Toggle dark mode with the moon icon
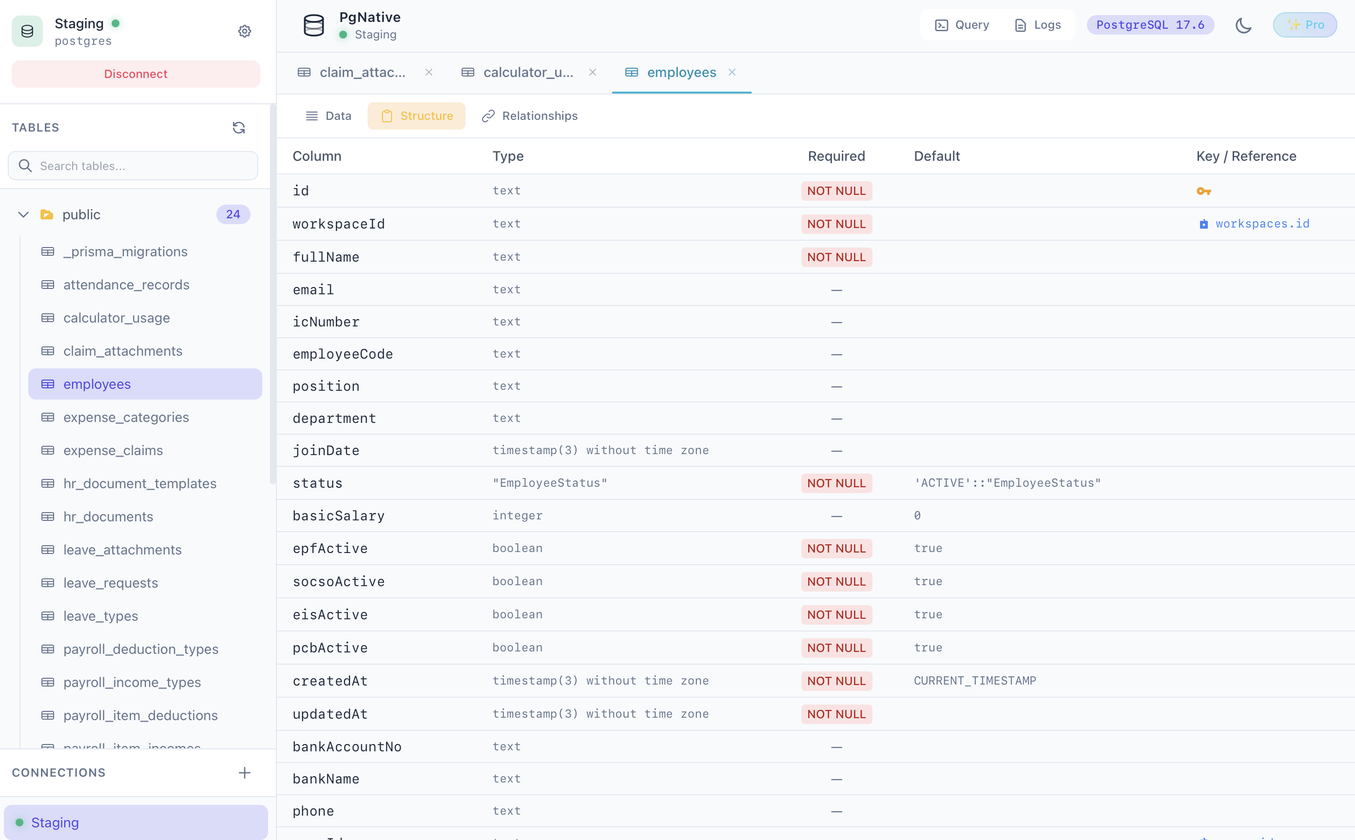 coord(1244,25)
